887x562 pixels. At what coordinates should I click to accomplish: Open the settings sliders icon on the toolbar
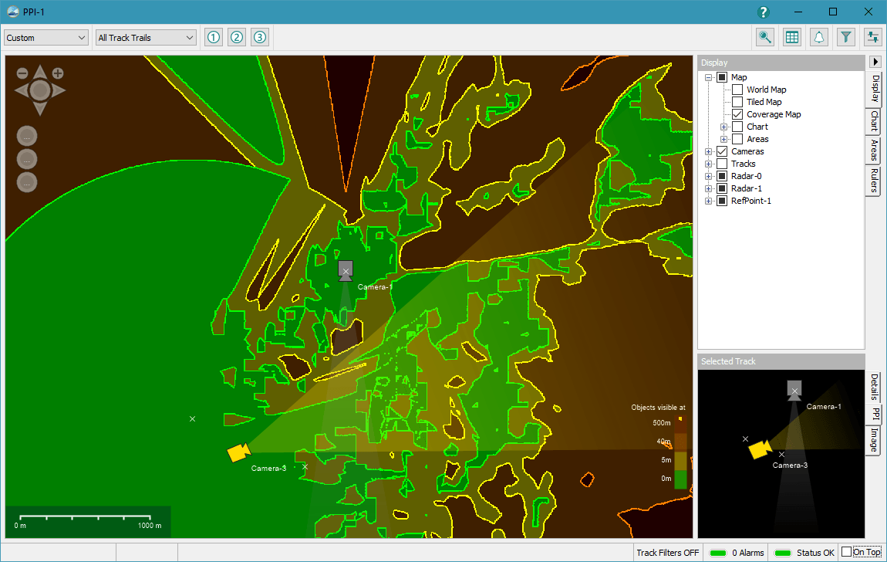click(x=872, y=36)
